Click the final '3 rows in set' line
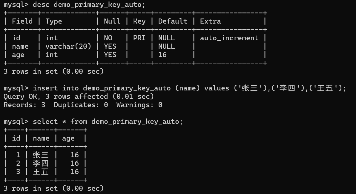Image resolution: width=356 pixels, height=194 pixels. click(x=53, y=188)
